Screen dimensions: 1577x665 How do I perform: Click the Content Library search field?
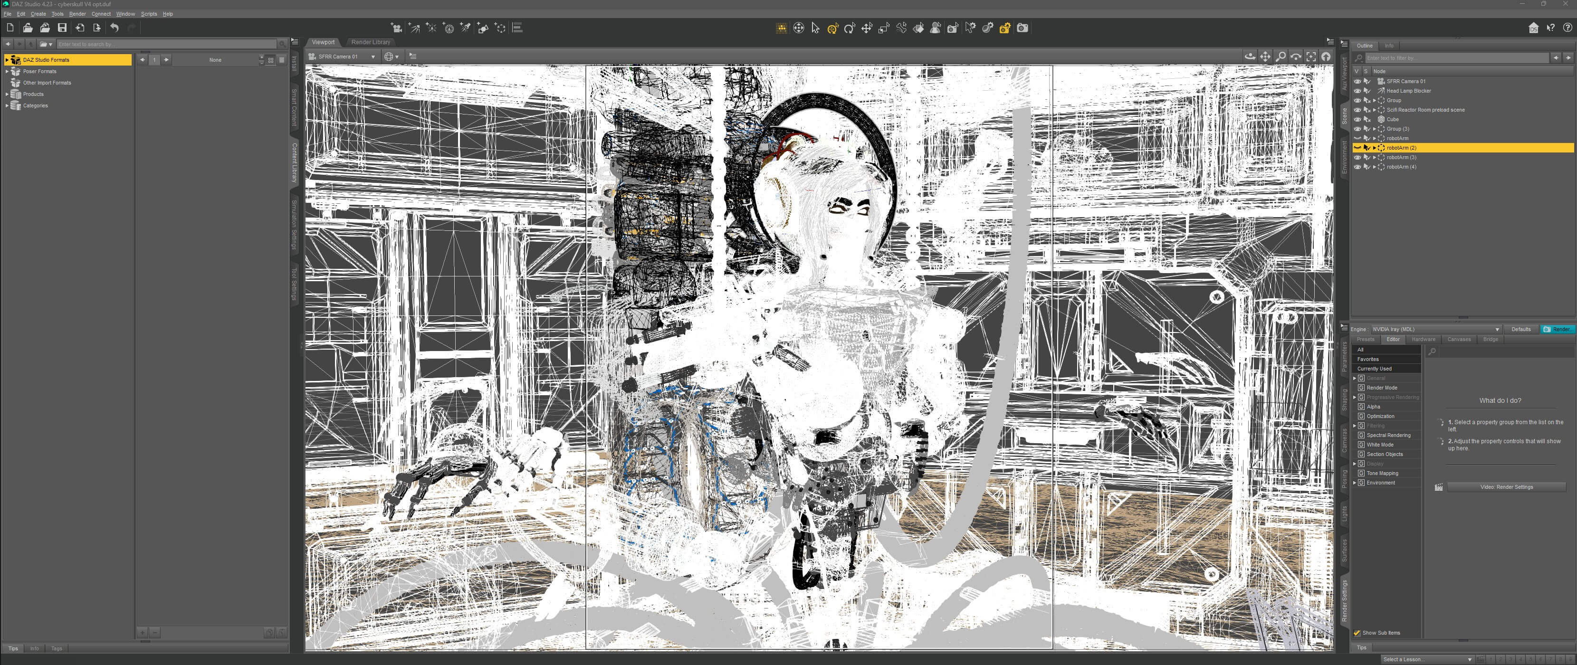[166, 44]
